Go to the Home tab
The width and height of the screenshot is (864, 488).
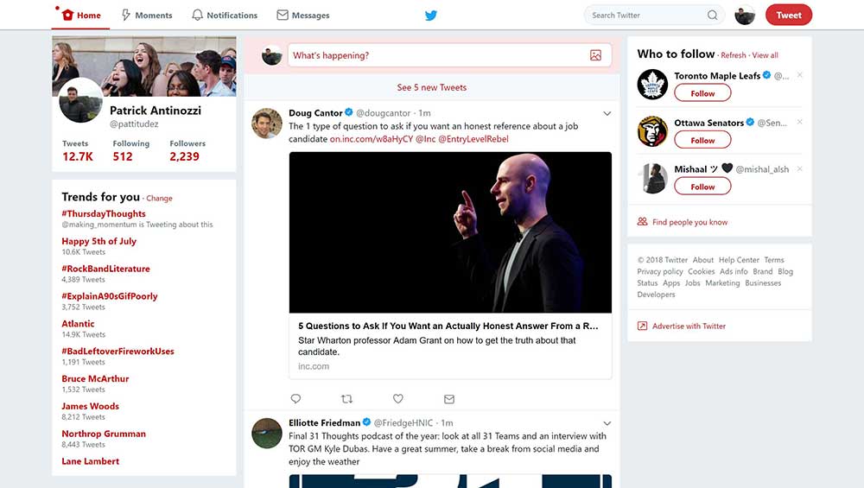[81, 15]
